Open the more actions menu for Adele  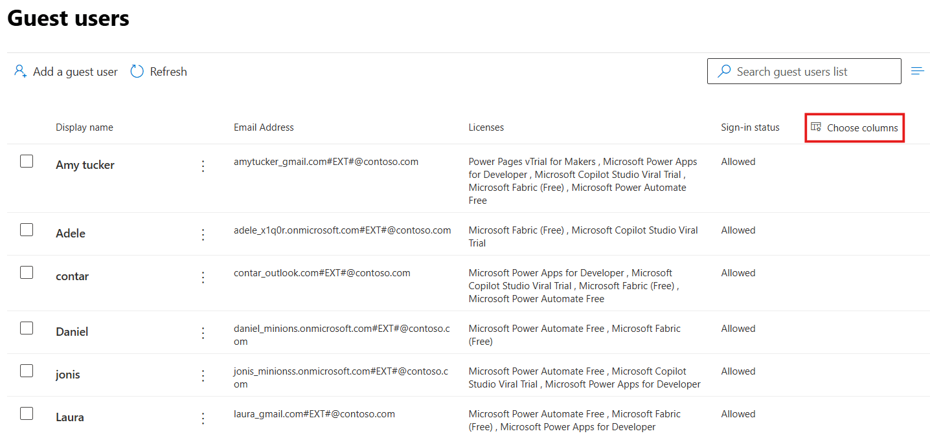tap(203, 234)
